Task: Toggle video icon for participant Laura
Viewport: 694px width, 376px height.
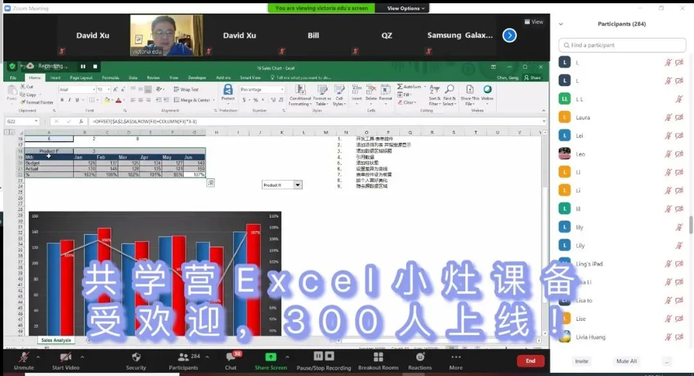Action: tap(679, 117)
